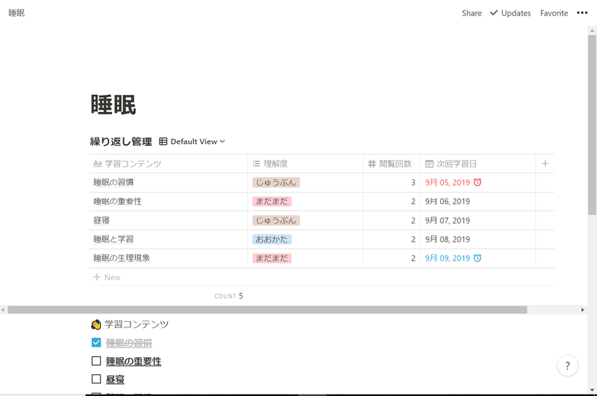Screen dimensions: 597x396
Task: Uncheck the 睡眠の習慣 to-do checkbox
Action: click(x=96, y=342)
